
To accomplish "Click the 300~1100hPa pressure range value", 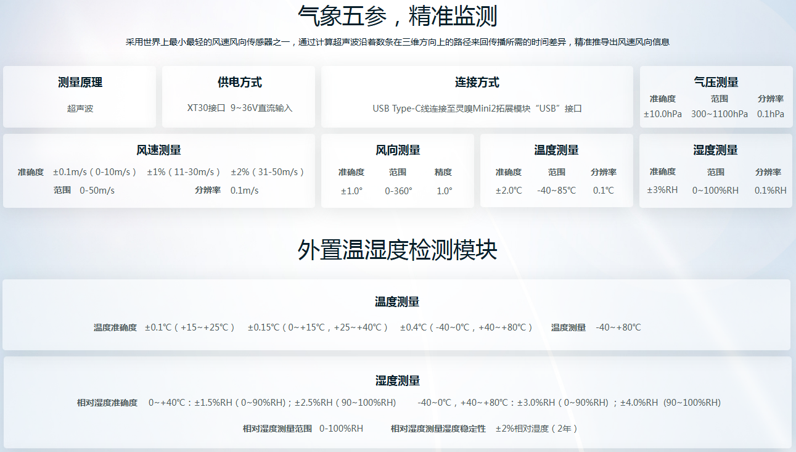I will coord(719,114).
